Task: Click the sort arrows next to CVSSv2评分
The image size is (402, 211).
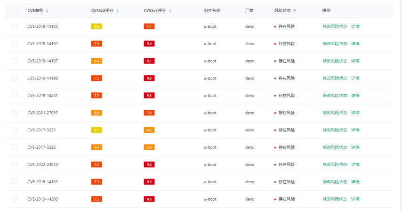Action: point(117,10)
